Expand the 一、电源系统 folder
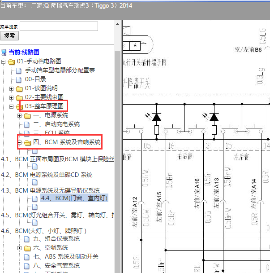This screenshot has height=273, width=270. [19, 115]
